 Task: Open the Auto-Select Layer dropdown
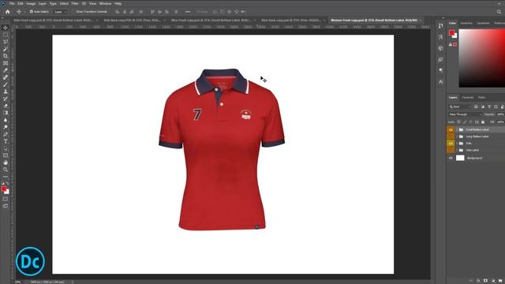pos(60,12)
